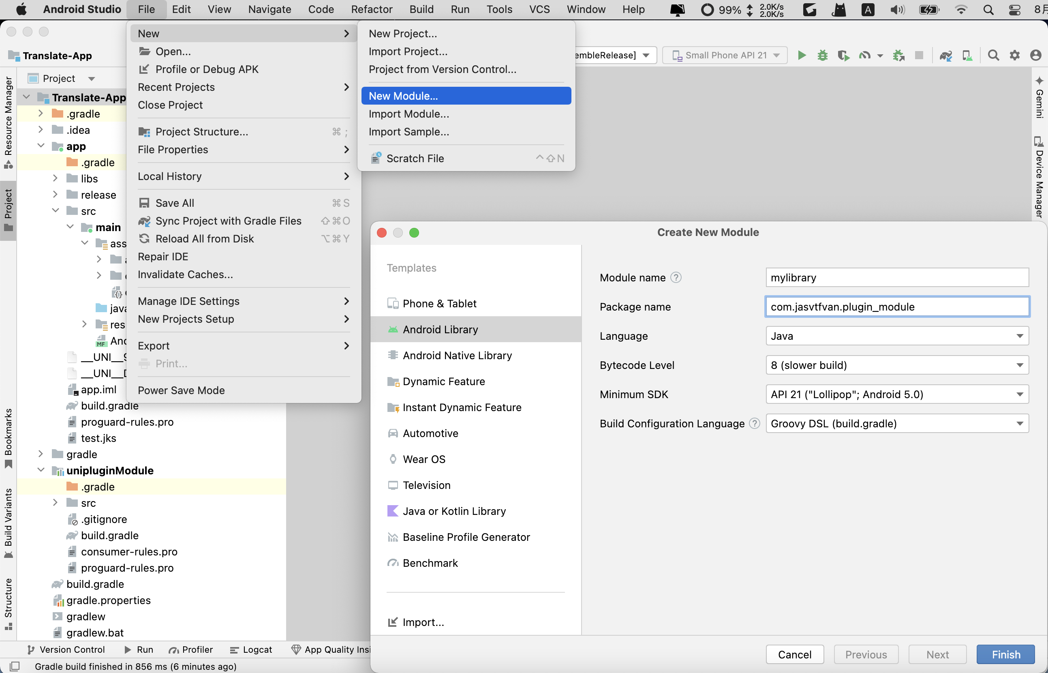This screenshot has height=673, width=1048.
Task: Click Spotlight search in macOS menu bar
Action: 988,9
